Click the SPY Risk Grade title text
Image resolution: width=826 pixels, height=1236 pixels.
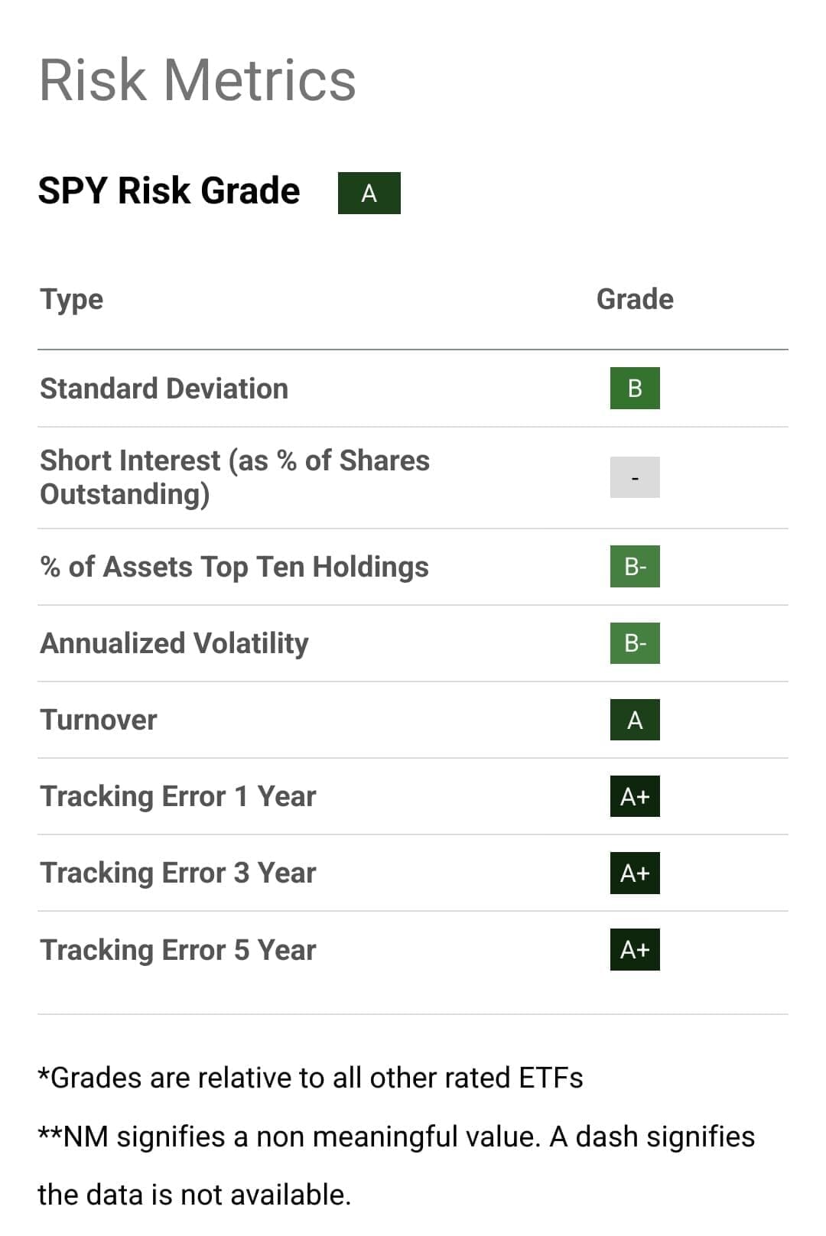pyautogui.click(x=169, y=190)
